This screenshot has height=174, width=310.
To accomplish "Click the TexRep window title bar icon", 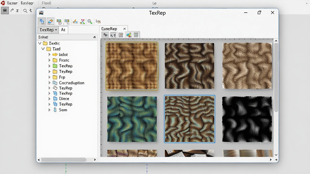I will pos(41,13).
